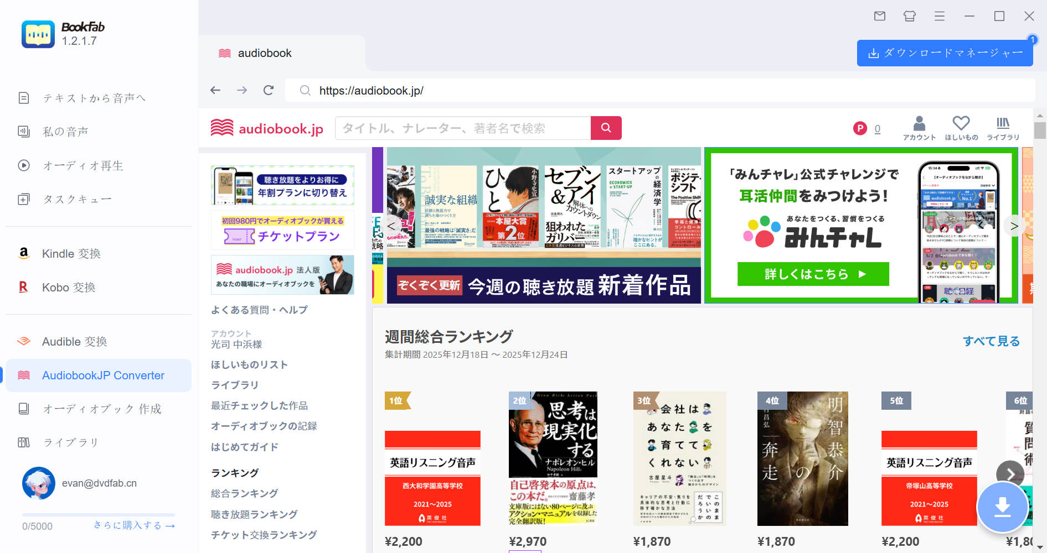Image resolution: width=1047 pixels, height=553 pixels.
Task: Open オーディオブック 作成 tool
Action: point(101,409)
